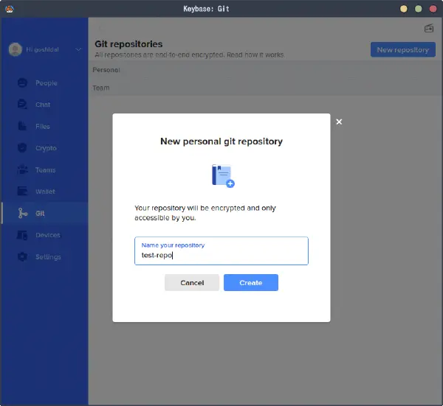Open the Devices icon in the sidebar

(x=22, y=235)
